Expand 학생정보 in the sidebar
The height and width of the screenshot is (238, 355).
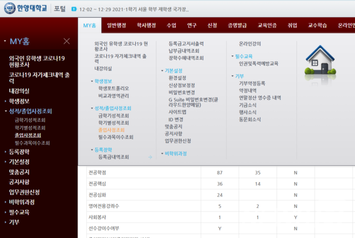coord(19,101)
